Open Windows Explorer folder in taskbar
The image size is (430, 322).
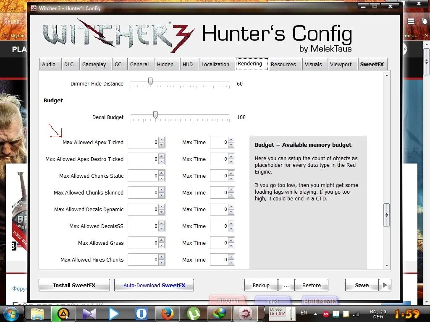(37, 314)
